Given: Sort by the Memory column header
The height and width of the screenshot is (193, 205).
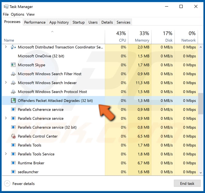Looking at the screenshot, I should click(140, 37).
